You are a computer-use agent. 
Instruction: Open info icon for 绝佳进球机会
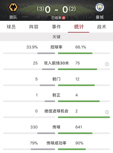coord(107,112)
